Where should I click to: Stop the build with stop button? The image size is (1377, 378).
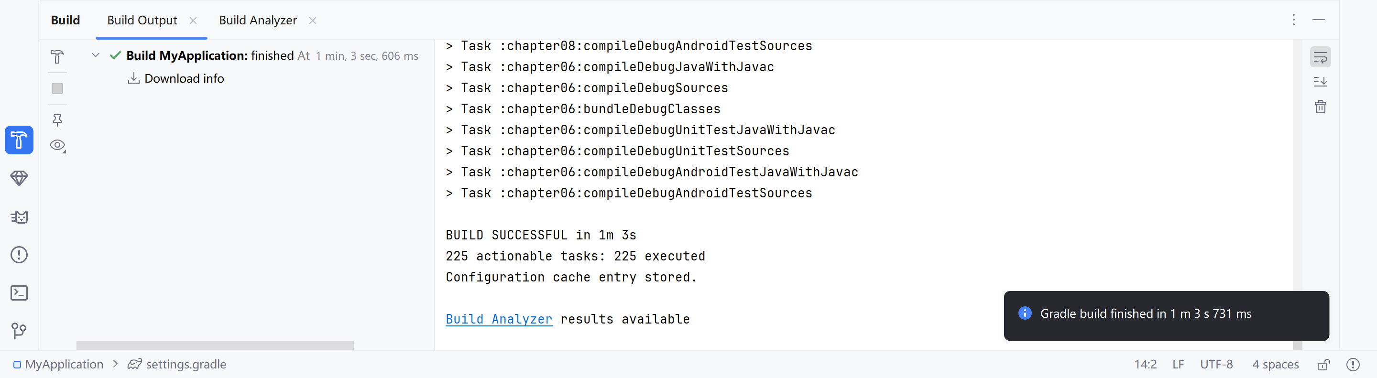(57, 88)
